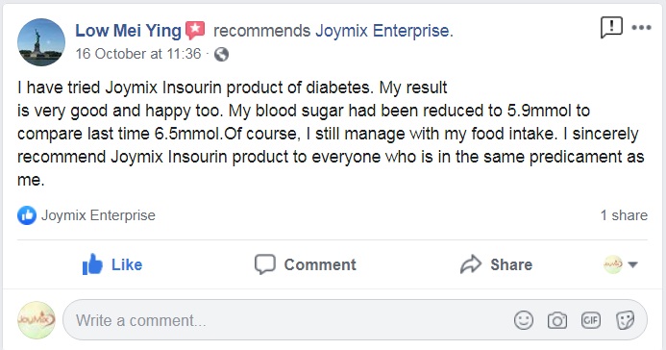This screenshot has height=350, width=666.
Task: Click the blue thumbs-up reaction icon
Action: pyautogui.click(x=27, y=215)
